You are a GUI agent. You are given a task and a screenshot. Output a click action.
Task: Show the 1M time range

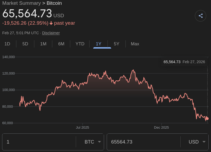click(43, 44)
